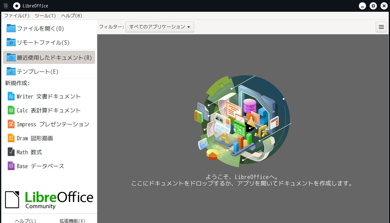Click the Math formula icon
Screen dimensions: 390x223
[x=11, y=152]
